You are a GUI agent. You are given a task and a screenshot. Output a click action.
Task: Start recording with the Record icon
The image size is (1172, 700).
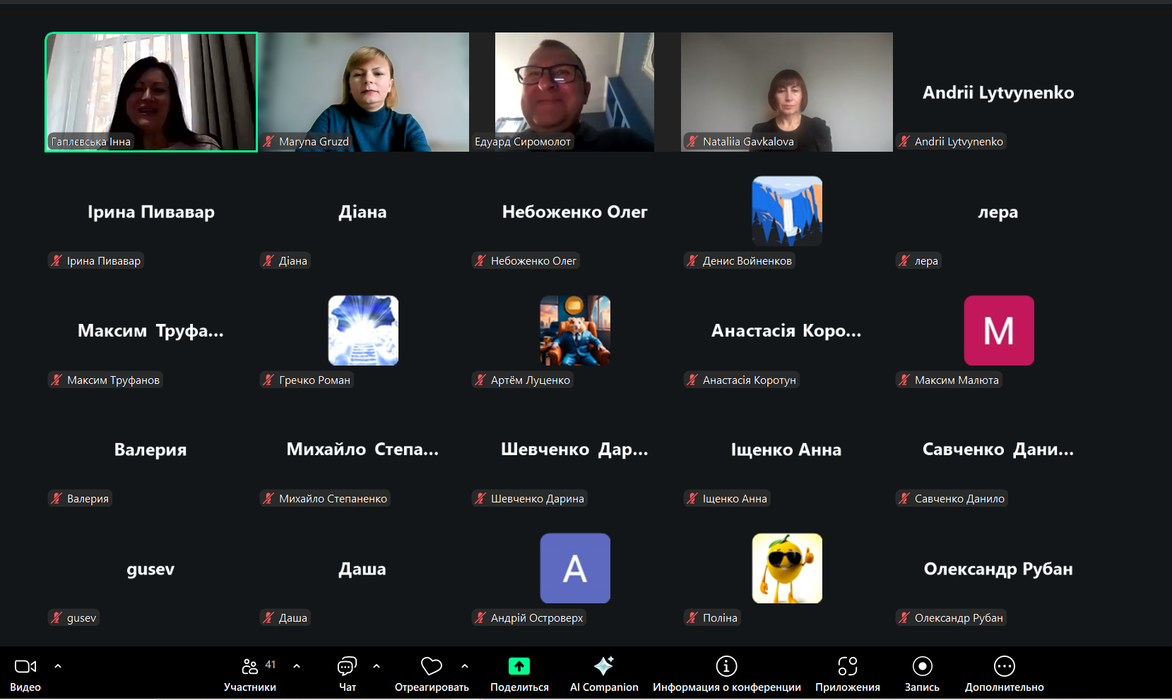922,666
